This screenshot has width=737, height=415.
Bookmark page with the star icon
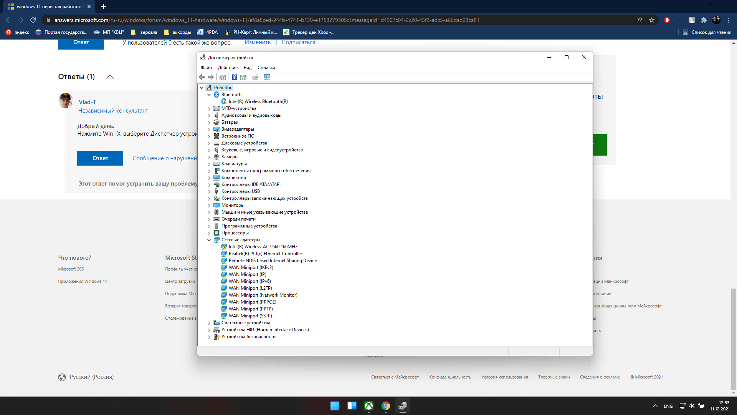point(652,20)
